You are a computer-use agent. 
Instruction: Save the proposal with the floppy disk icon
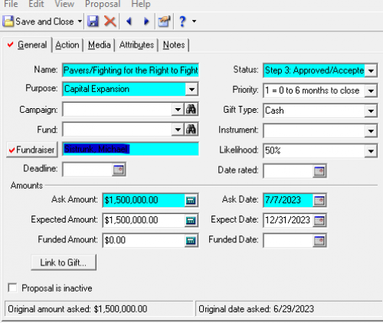pyautogui.click(x=93, y=21)
